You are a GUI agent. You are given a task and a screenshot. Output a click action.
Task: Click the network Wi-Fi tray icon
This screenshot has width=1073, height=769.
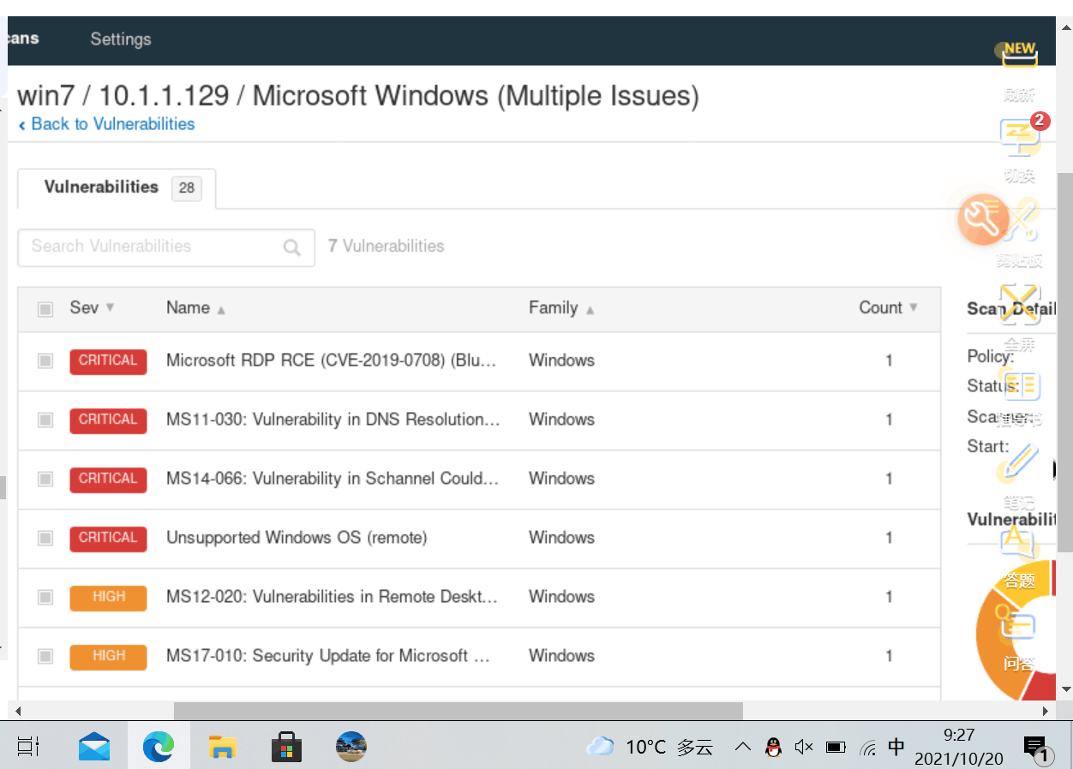(867, 748)
